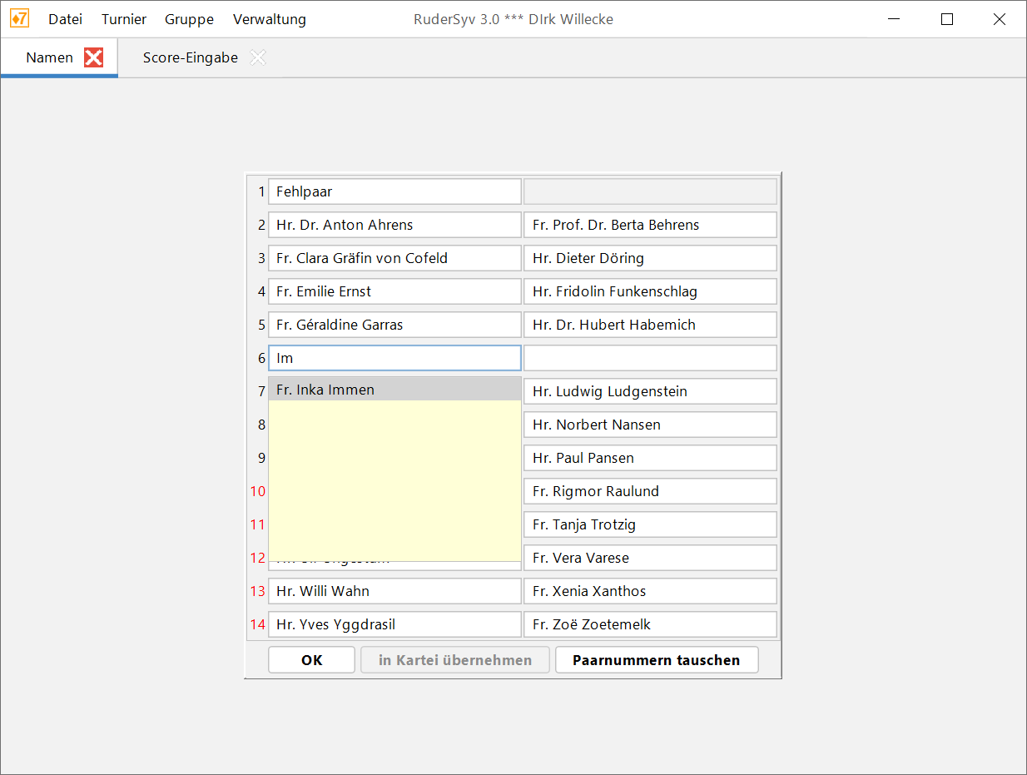Open the Turnier menu
Screen dimensions: 1027x775
click(124, 19)
